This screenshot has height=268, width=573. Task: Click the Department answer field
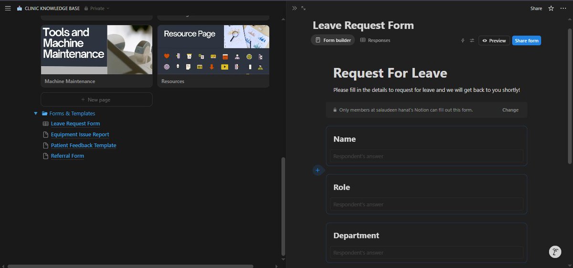click(426, 253)
